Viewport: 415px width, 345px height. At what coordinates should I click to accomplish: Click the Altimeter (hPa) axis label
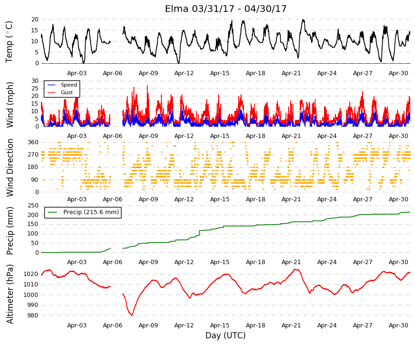(10, 294)
